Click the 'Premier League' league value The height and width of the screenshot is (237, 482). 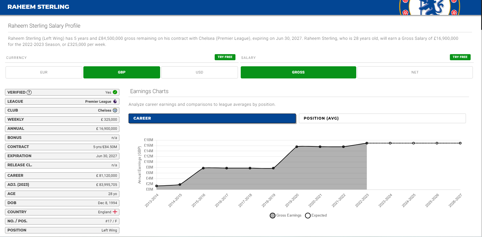point(98,101)
